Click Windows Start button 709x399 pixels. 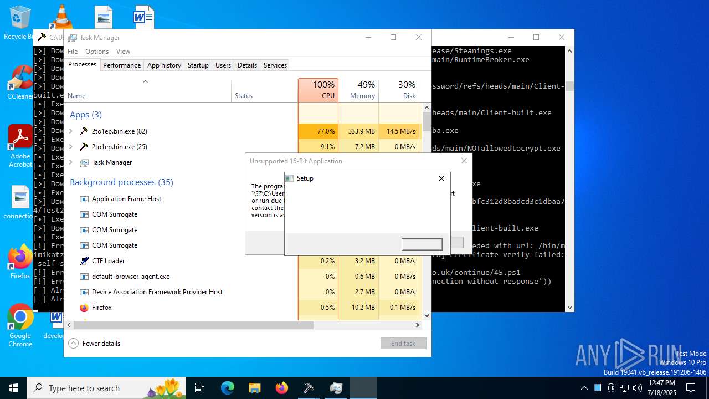(x=13, y=388)
